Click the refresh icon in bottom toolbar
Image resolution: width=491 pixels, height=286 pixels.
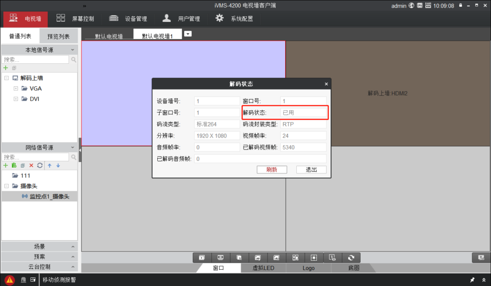tap(351, 258)
